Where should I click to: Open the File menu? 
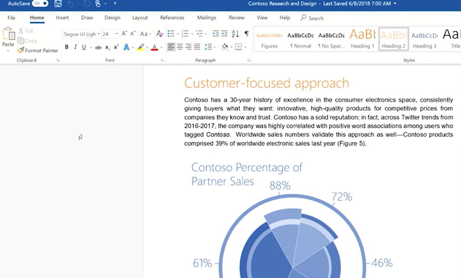pos(11,18)
